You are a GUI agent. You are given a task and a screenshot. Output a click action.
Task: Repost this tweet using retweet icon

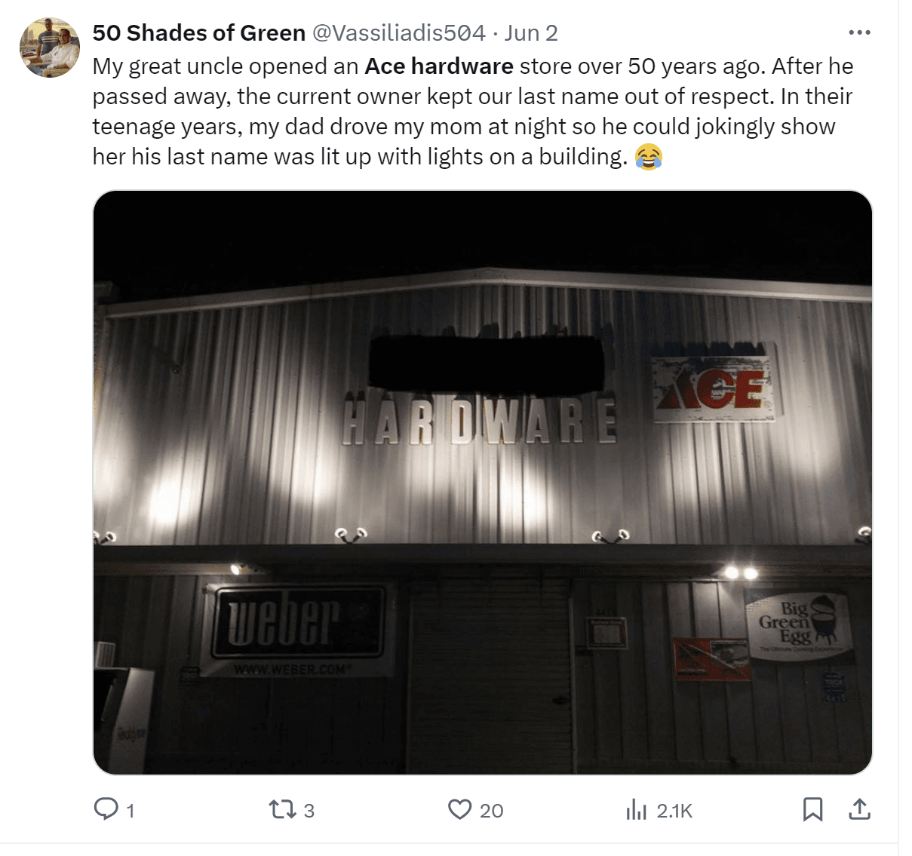point(282,810)
